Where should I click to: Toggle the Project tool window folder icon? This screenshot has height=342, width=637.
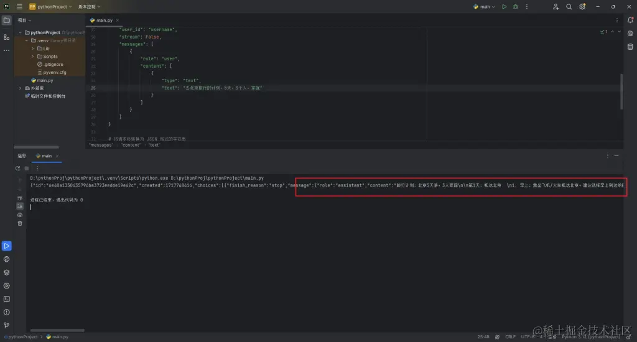click(6, 20)
